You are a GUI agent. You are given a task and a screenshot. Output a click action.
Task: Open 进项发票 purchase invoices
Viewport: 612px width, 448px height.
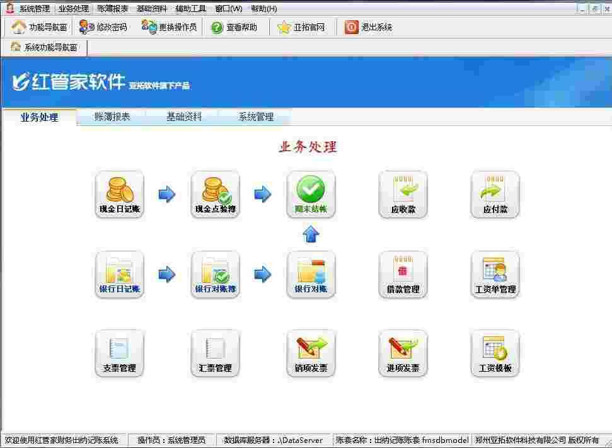pyautogui.click(x=403, y=353)
